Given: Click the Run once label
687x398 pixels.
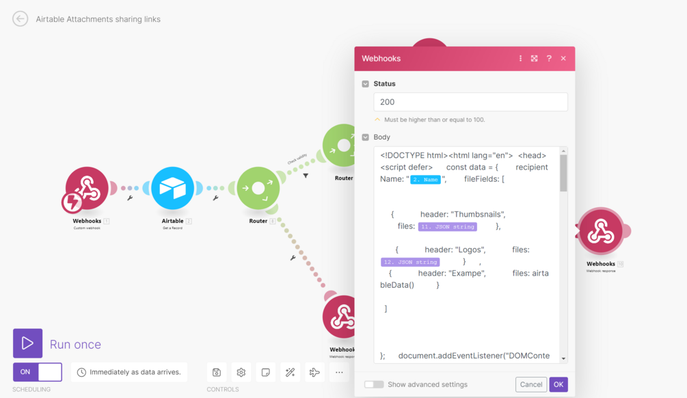Looking at the screenshot, I should coord(75,345).
